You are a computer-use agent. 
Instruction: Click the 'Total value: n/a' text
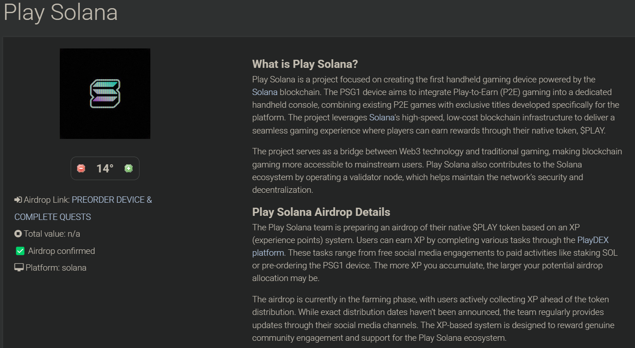(52, 234)
